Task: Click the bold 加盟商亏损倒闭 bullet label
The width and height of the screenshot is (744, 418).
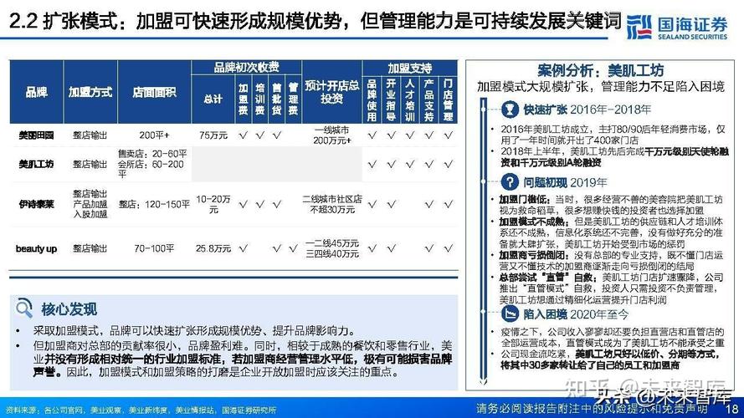Action: 533,255
